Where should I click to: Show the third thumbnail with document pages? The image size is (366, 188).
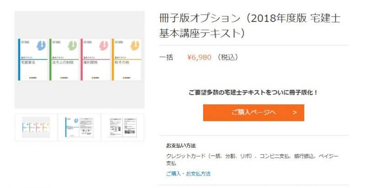pyautogui.click(x=123, y=127)
